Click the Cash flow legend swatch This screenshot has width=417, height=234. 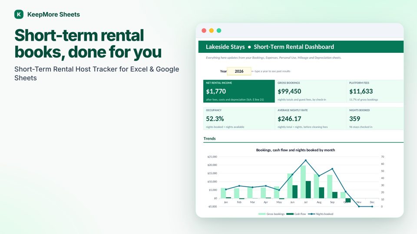(290, 214)
